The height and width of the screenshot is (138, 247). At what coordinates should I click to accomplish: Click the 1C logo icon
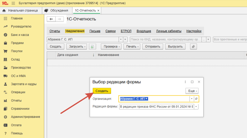pos(5,3)
